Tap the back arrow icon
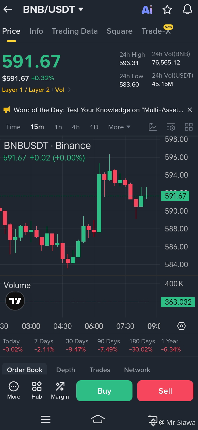The image size is (198, 430). pyautogui.click(x=8, y=9)
